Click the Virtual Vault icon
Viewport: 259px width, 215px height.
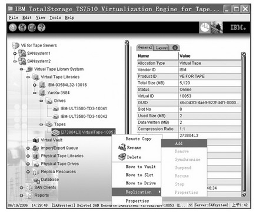(x=36, y=140)
